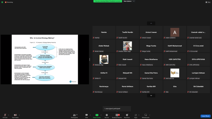Viewport: 212px width, 119px height.
Task: Select the Mulyadi NN participant tile
Action: click(128, 73)
